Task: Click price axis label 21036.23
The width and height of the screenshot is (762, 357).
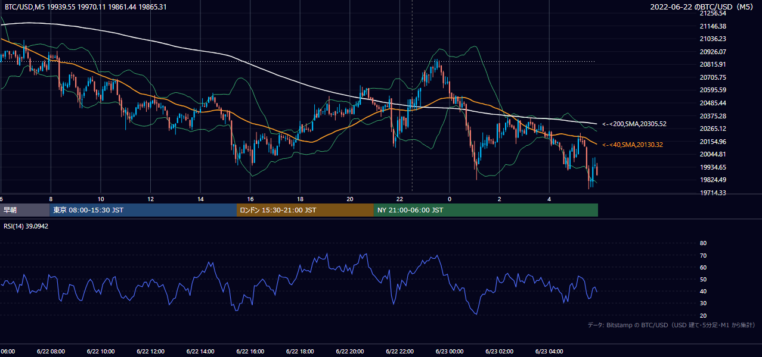Action: coord(713,39)
